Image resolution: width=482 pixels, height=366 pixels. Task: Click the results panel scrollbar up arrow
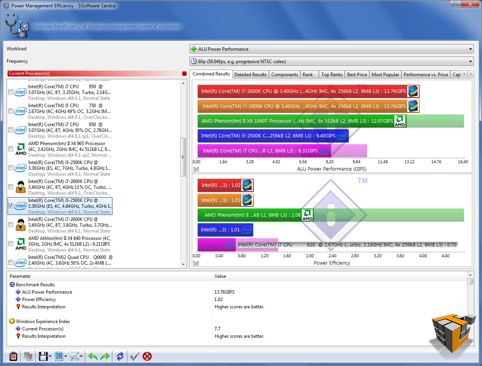470,275
